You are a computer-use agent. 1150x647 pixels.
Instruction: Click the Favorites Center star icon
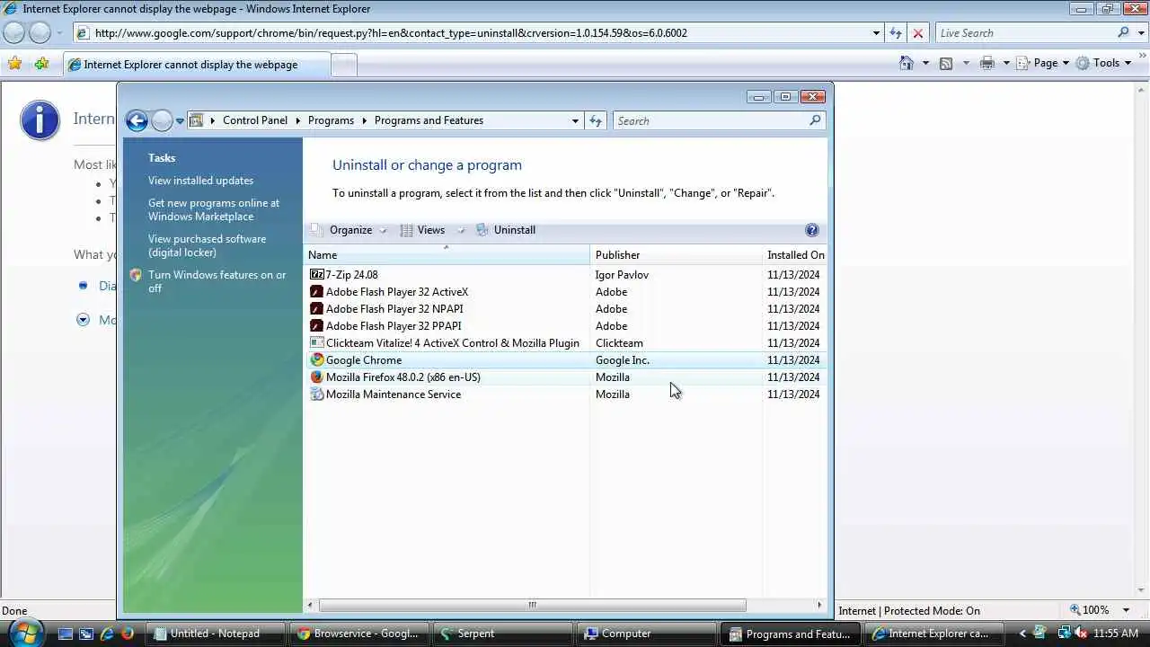[14, 64]
